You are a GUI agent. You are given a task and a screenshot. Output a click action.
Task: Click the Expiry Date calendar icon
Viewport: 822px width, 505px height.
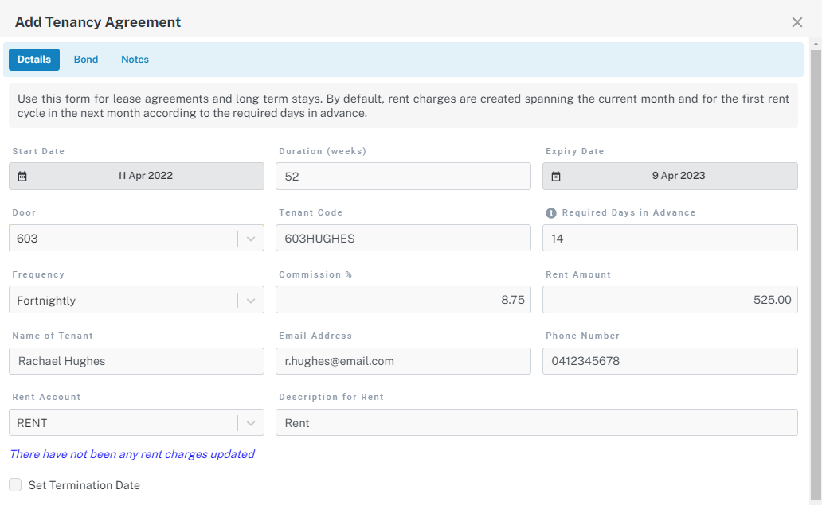pyautogui.click(x=556, y=177)
